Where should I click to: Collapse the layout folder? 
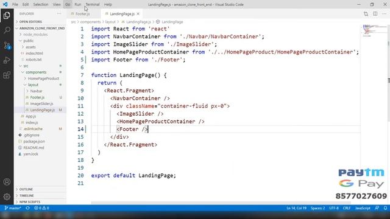pos(33,85)
